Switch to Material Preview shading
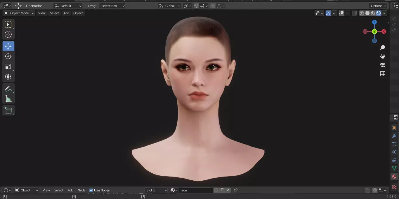Screen dimensions: 399x199 [x=373, y=13]
